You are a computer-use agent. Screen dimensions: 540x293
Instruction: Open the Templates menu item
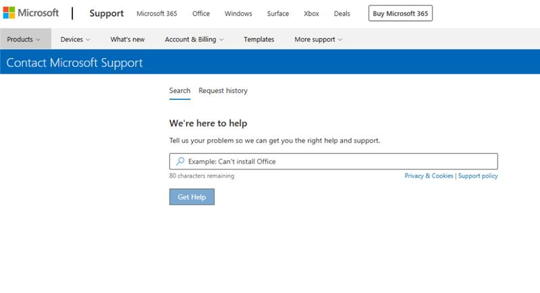coord(259,39)
